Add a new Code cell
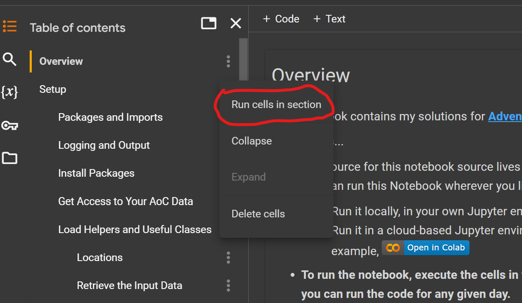Screen dimensions: 522x303 point(281,19)
